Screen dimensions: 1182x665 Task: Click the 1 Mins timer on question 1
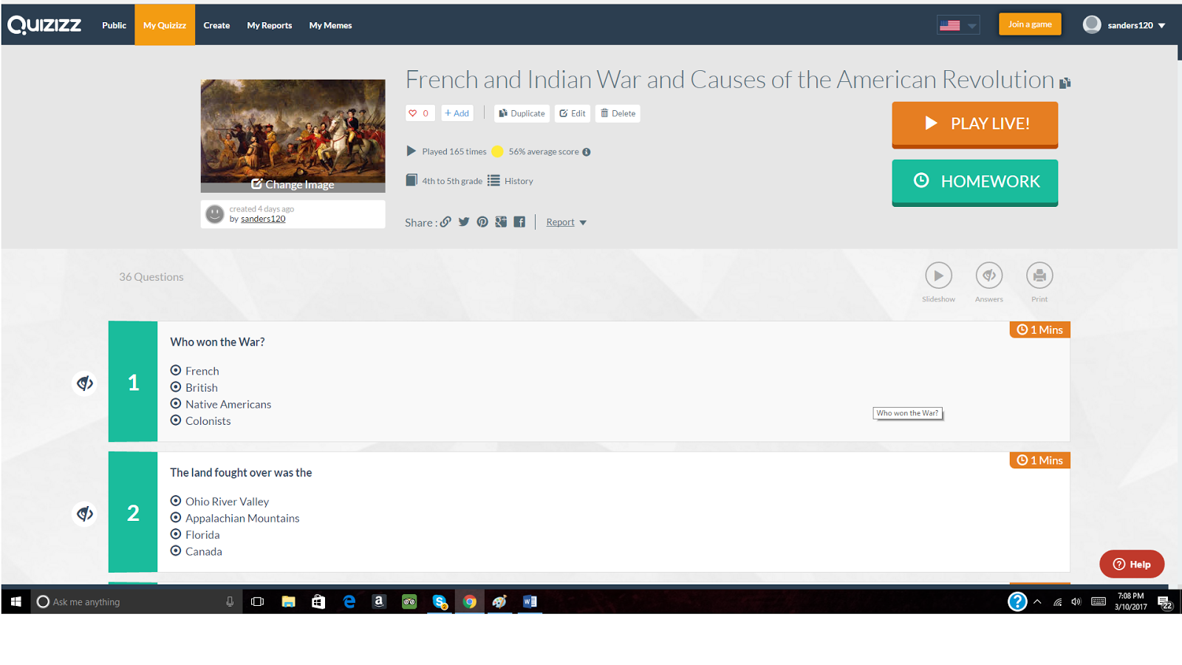[x=1040, y=330]
